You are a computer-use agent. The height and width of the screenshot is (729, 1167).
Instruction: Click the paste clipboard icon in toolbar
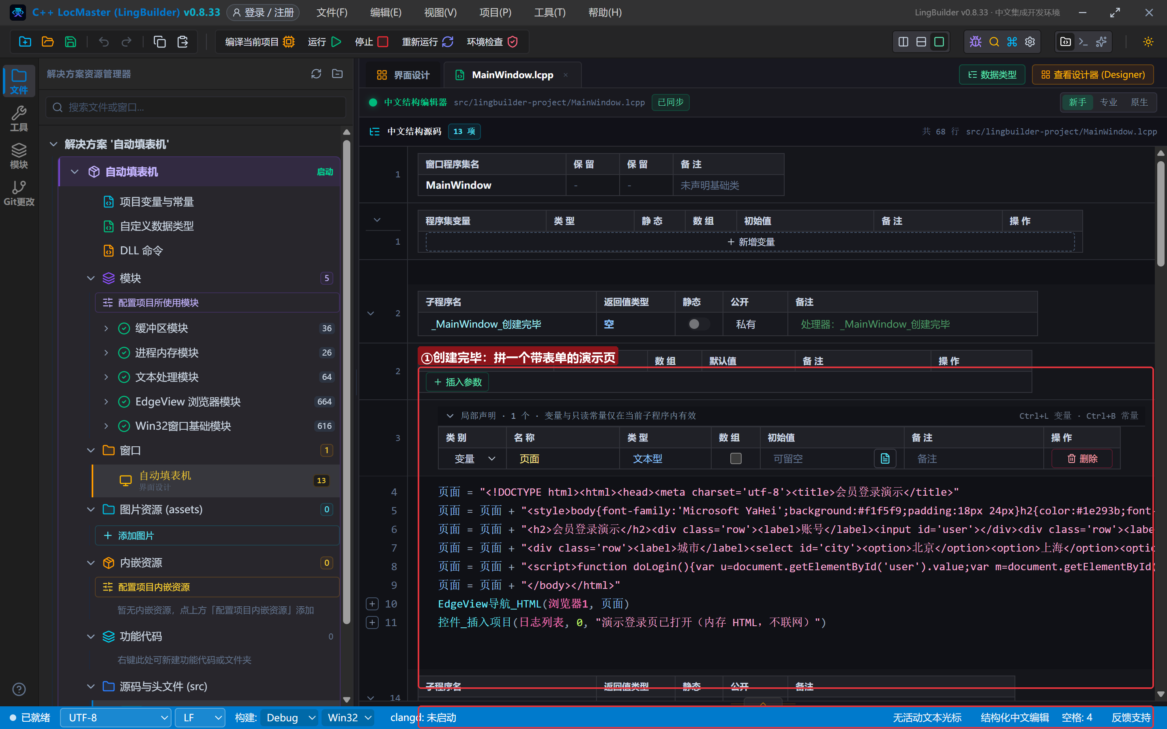click(x=182, y=42)
